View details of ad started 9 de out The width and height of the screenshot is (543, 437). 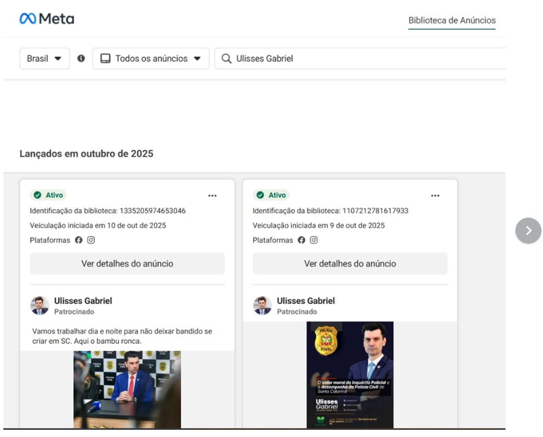[x=350, y=264]
